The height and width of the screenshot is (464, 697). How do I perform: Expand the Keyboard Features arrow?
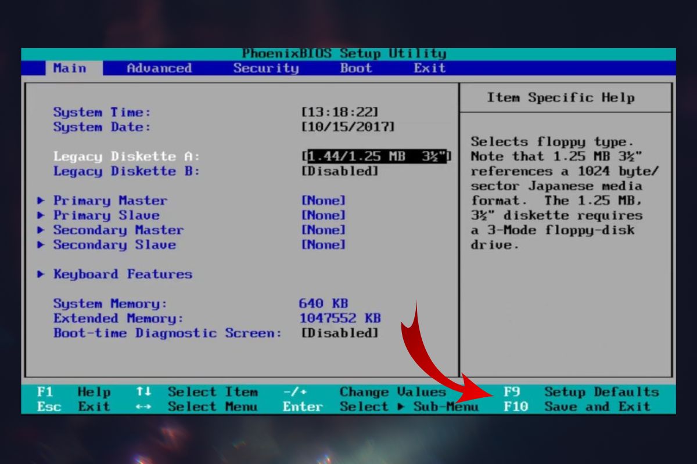(x=41, y=274)
